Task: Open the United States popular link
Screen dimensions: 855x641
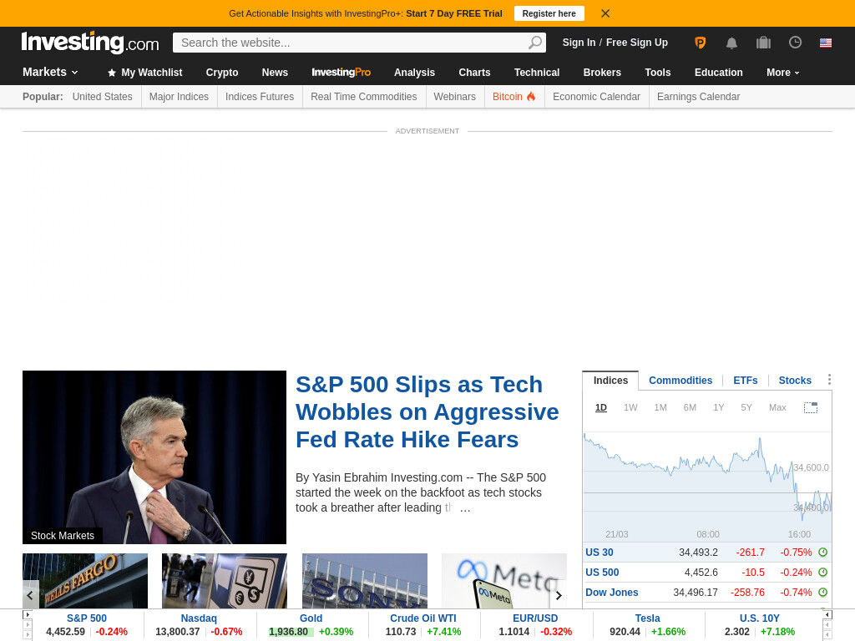Action: pos(103,97)
